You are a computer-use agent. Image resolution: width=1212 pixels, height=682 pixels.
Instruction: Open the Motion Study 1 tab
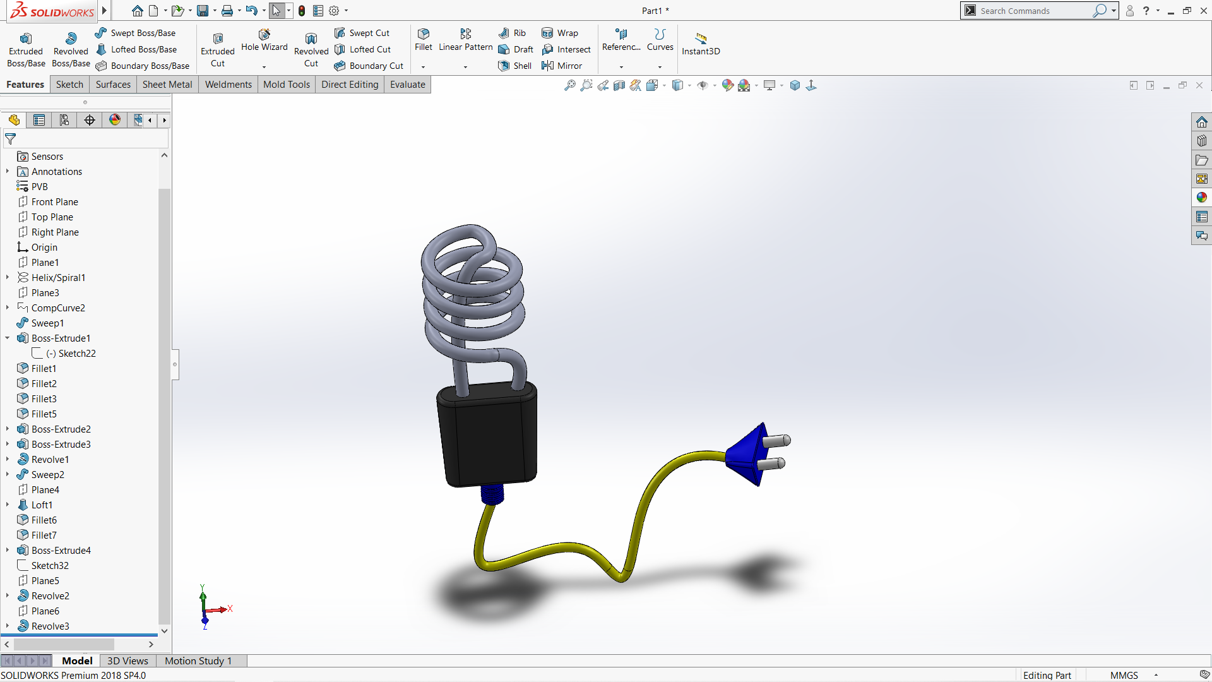(x=198, y=661)
